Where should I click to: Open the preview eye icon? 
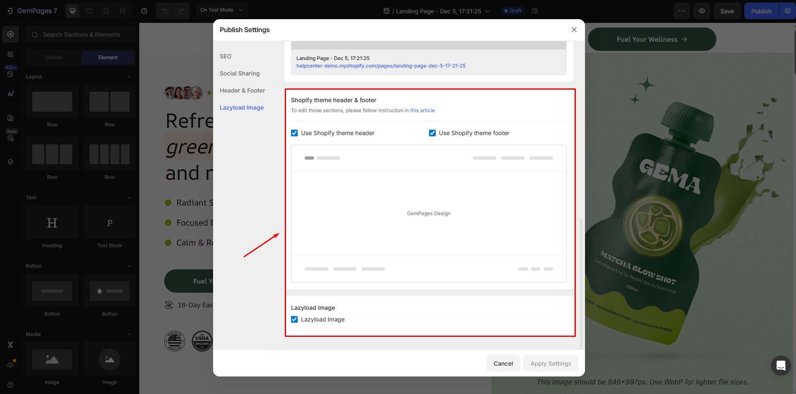702,11
